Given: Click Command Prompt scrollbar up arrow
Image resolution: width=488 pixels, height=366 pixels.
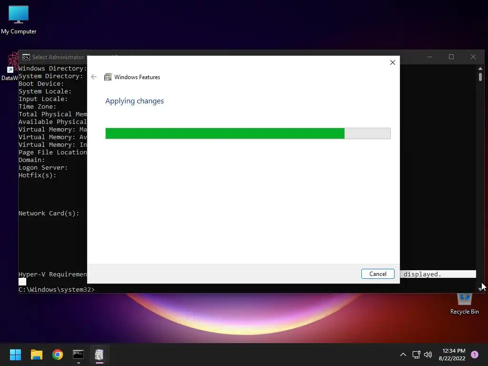Looking at the screenshot, I should (x=480, y=69).
